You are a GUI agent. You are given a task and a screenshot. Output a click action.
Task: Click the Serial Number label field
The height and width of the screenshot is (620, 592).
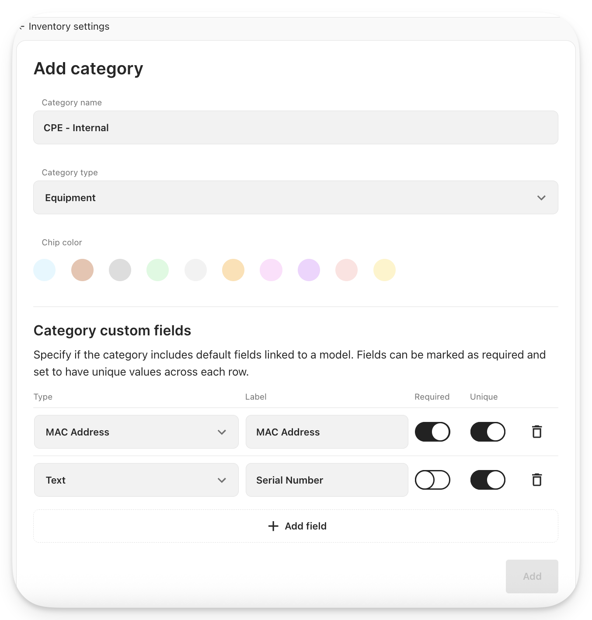(x=327, y=480)
